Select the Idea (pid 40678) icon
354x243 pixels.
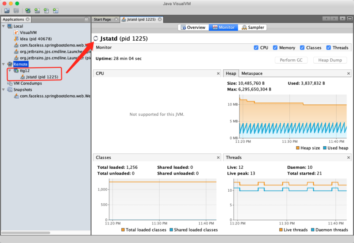point(16,39)
